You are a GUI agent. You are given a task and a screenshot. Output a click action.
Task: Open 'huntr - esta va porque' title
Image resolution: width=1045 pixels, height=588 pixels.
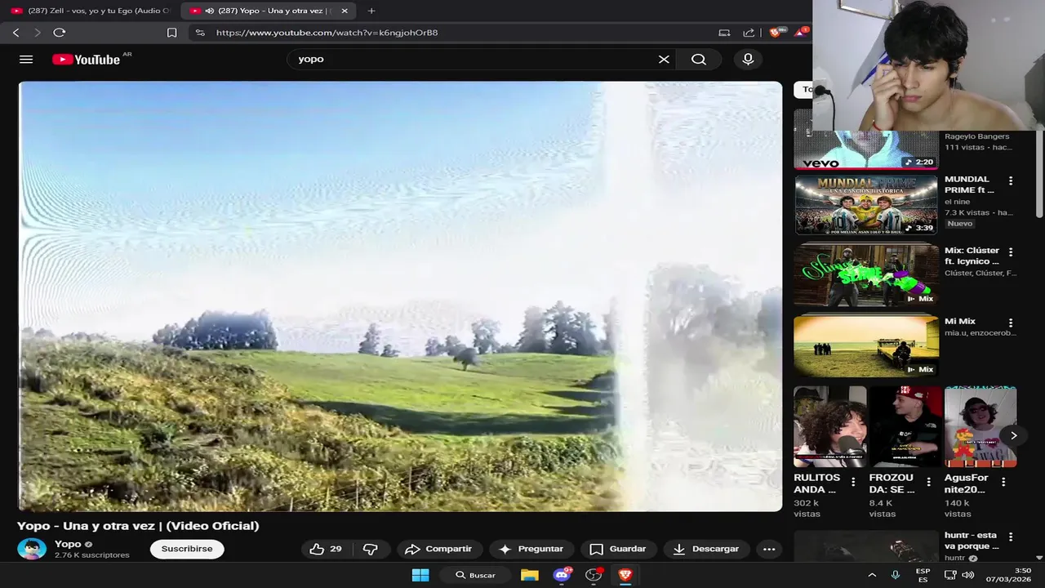pyautogui.click(x=972, y=541)
